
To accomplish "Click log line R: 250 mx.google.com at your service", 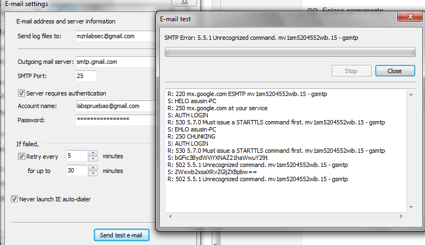I will [217, 108].
